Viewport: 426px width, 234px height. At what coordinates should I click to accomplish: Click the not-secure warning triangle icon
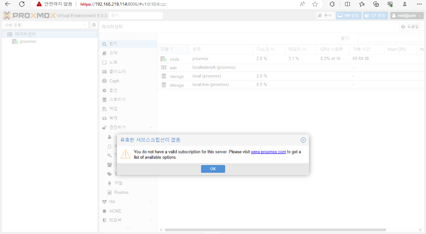click(x=39, y=4)
